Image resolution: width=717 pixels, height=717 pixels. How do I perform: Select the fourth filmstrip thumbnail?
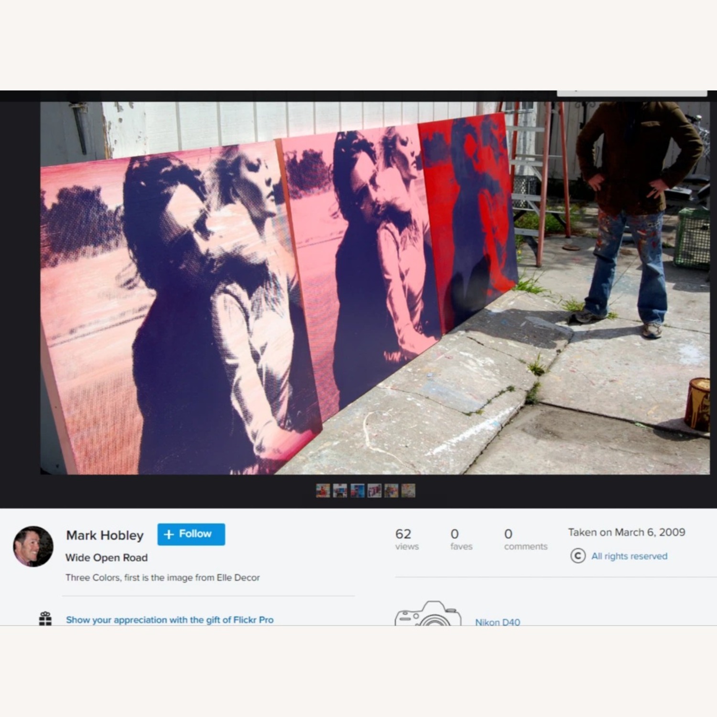click(x=374, y=490)
